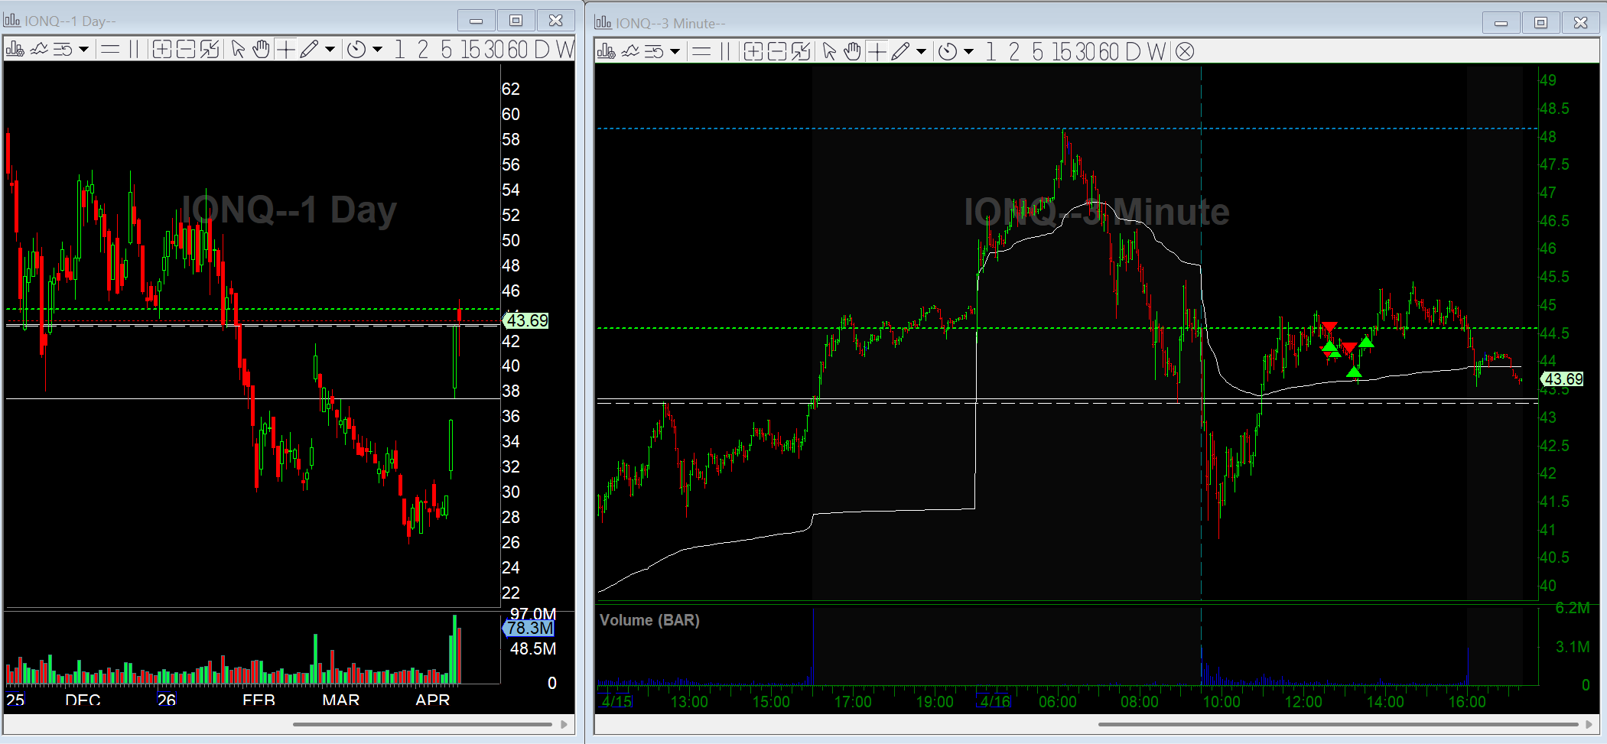The image size is (1607, 744).
Task: Select D daily timeframe in Day window
Action: [x=542, y=50]
